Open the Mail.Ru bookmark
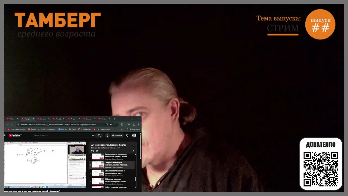Viewport: 348px width, 196px height. click(x=63, y=129)
